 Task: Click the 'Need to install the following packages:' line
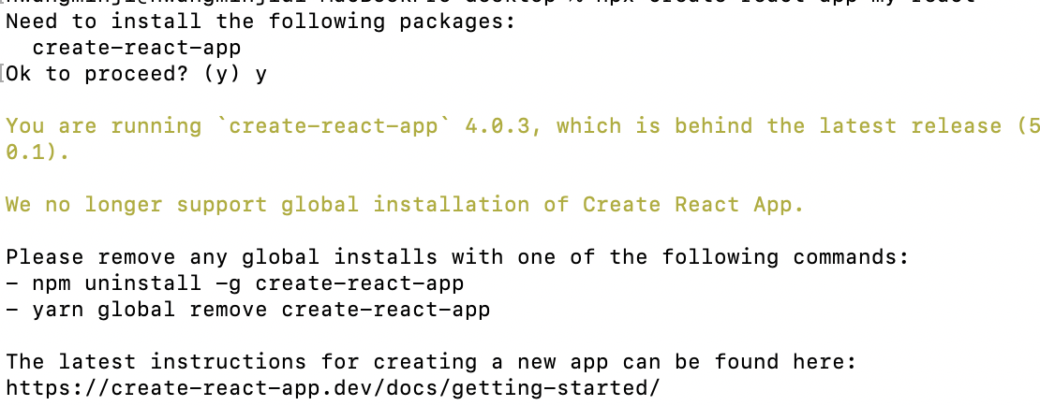(260, 22)
